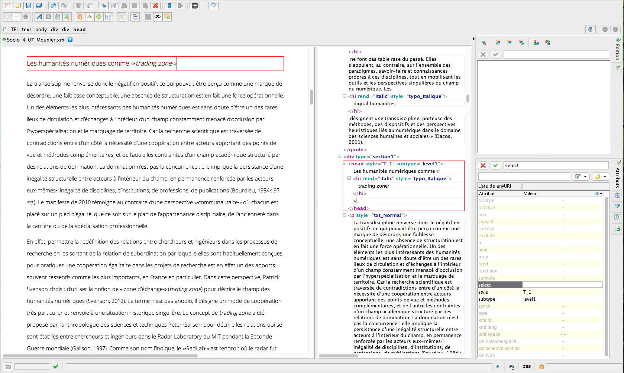Collapse the head element in XML tree
The image size is (624, 373).
click(x=345, y=164)
